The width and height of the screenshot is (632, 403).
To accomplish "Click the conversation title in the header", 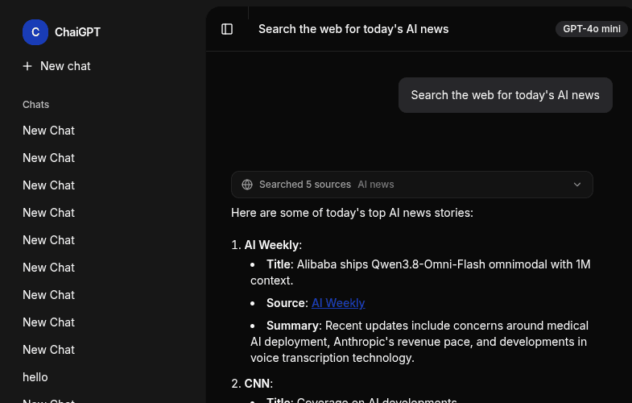I will point(353,29).
